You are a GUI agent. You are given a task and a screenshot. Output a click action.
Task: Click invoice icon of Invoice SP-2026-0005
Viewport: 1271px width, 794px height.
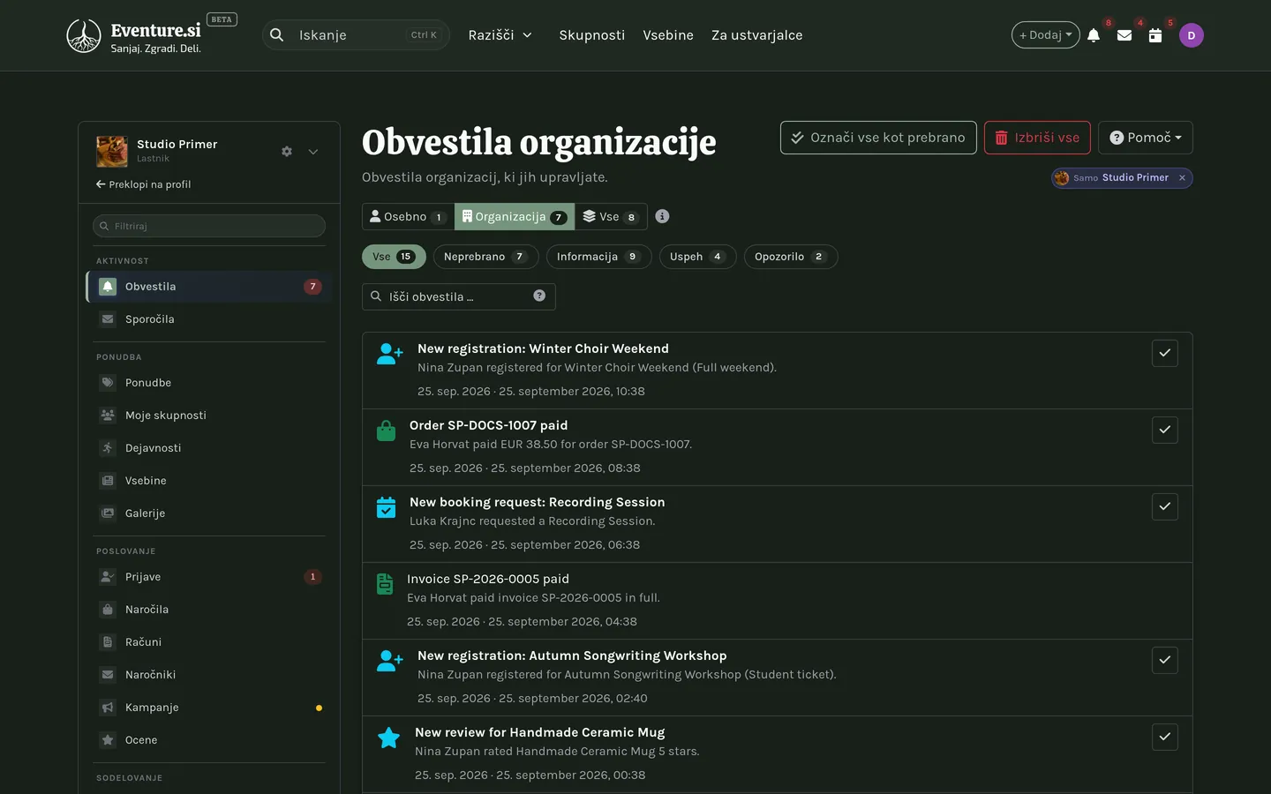385,584
